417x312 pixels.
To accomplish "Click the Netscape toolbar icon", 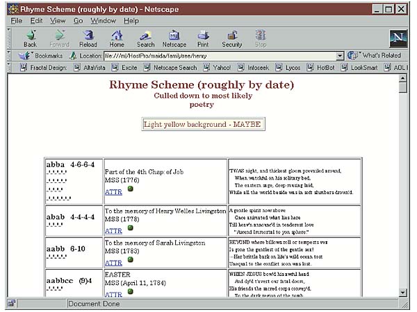I will [174, 35].
